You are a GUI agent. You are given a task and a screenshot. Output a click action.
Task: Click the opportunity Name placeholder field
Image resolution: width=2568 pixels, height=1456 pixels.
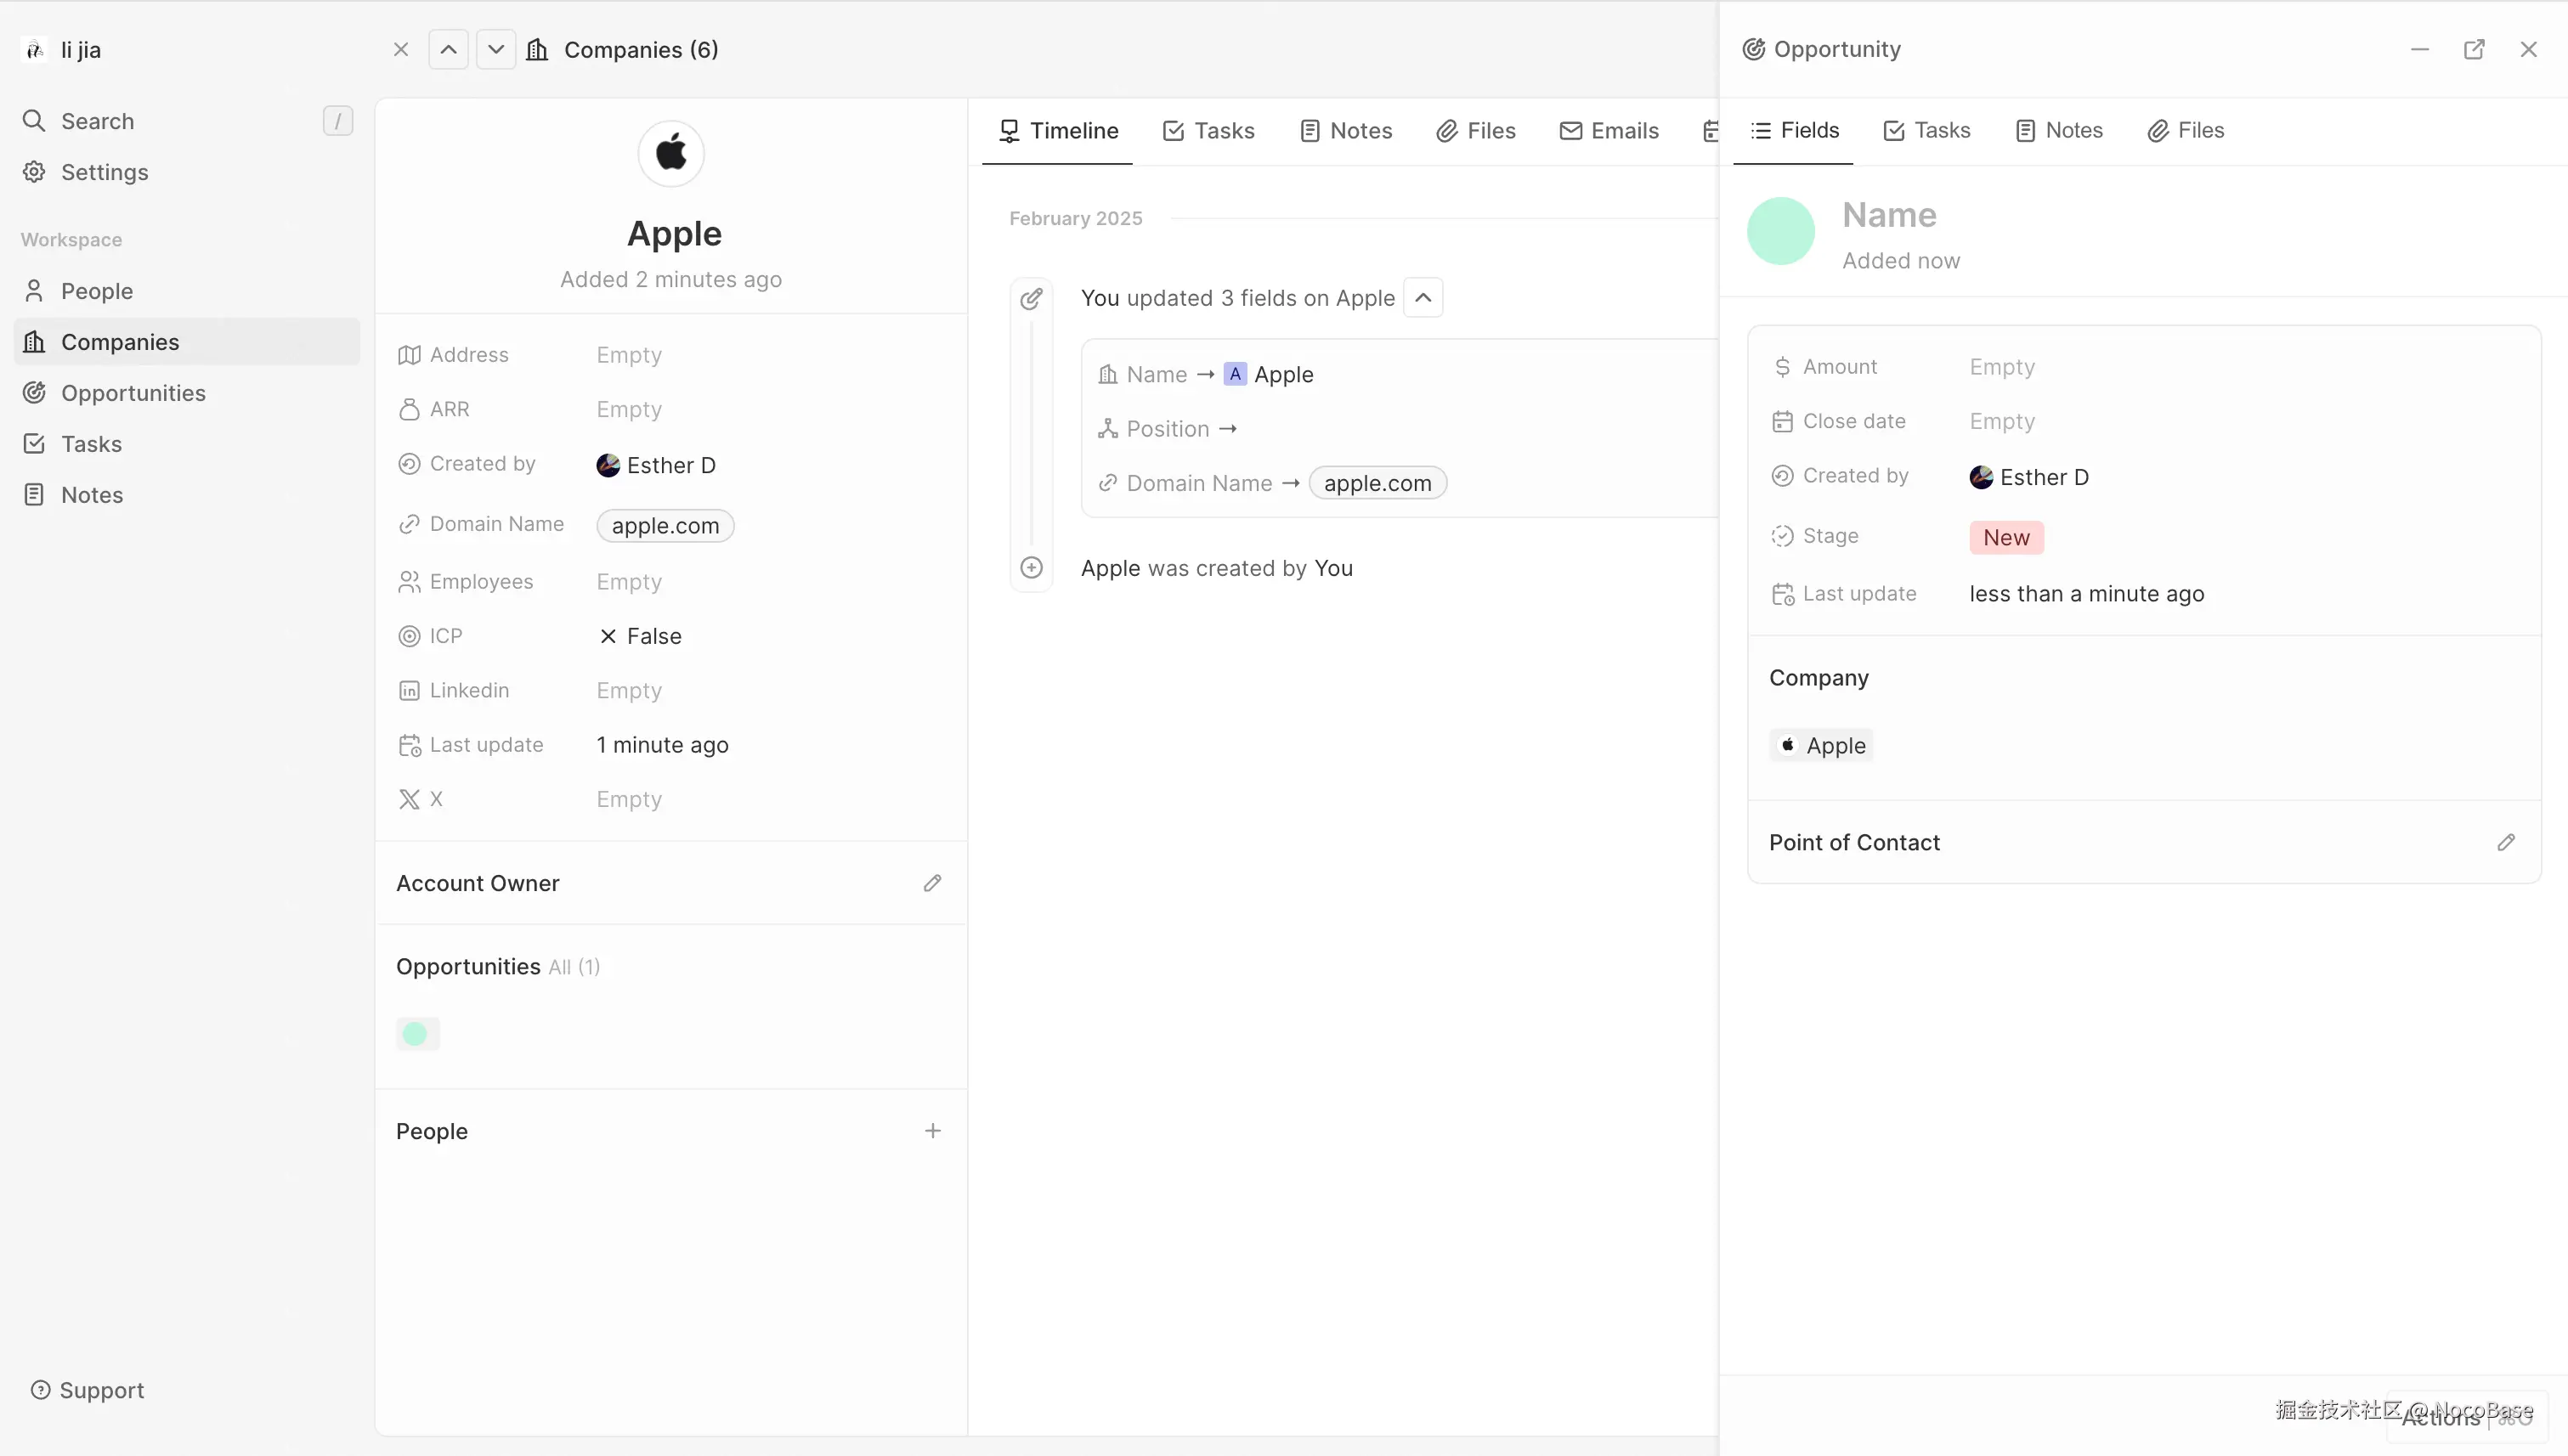[x=1889, y=215]
